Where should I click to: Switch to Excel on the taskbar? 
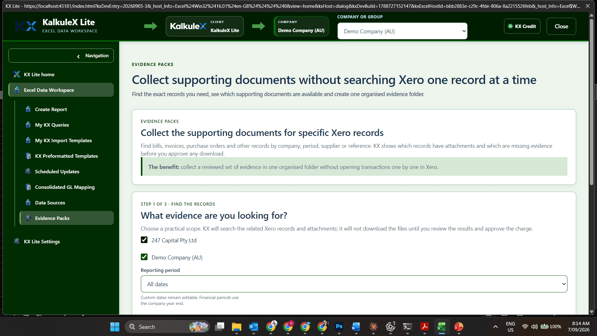[442, 327]
